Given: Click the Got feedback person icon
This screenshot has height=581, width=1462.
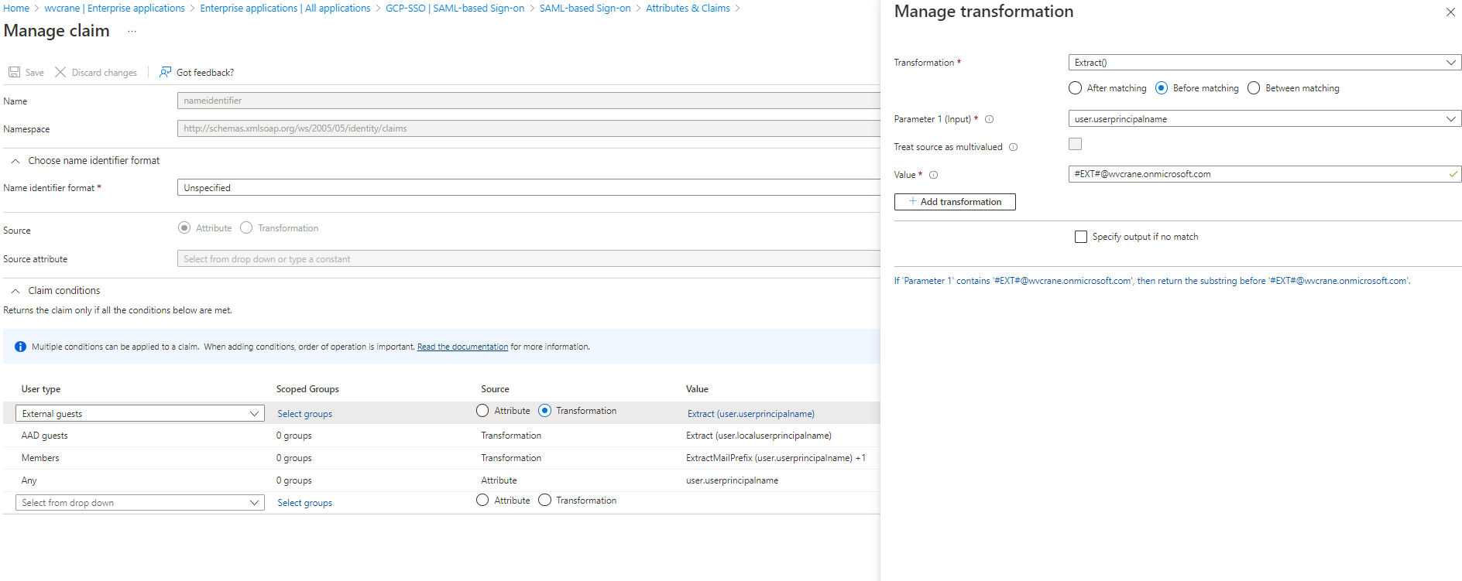Looking at the screenshot, I should pos(165,72).
